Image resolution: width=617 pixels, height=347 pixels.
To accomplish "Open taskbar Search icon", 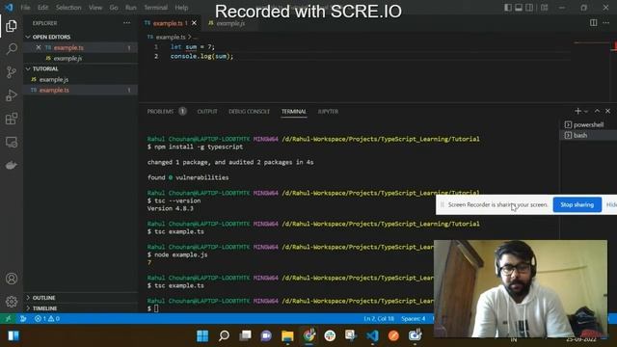I will coord(224,335).
